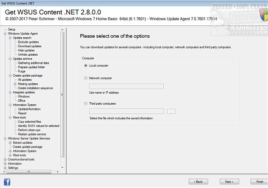The width and height of the screenshot is (268, 188).
Task: Expand the Missing updates tree node
Action: (15, 84)
